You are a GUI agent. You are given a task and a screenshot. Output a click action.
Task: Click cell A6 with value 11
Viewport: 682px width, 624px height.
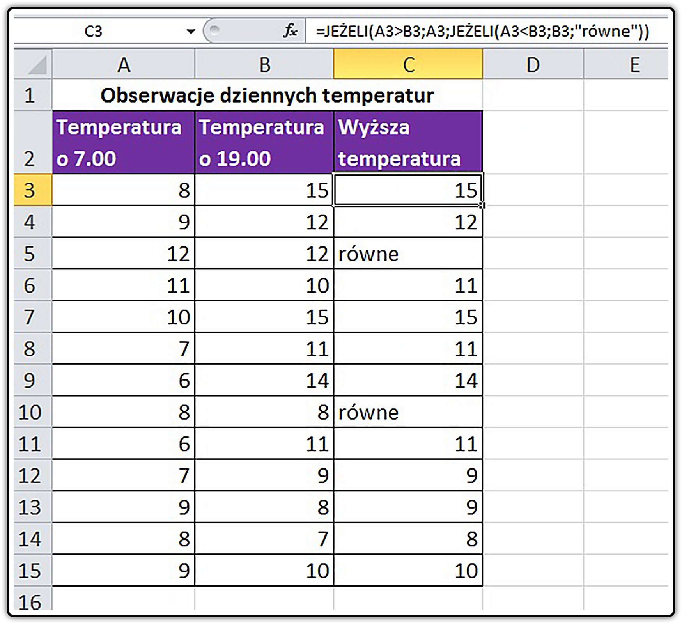point(124,285)
